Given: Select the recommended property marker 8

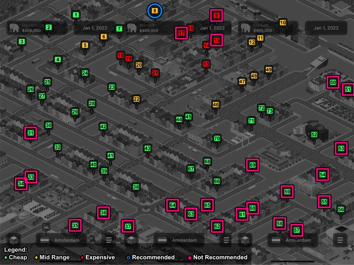Looking at the screenshot, I should pyautogui.click(x=155, y=11).
